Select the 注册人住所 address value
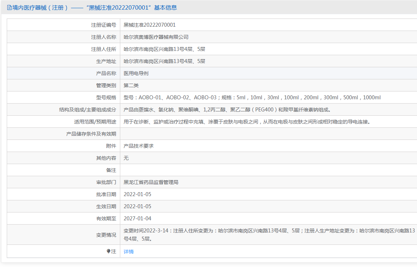Viewport: 417px width, 268px height. click(164, 49)
